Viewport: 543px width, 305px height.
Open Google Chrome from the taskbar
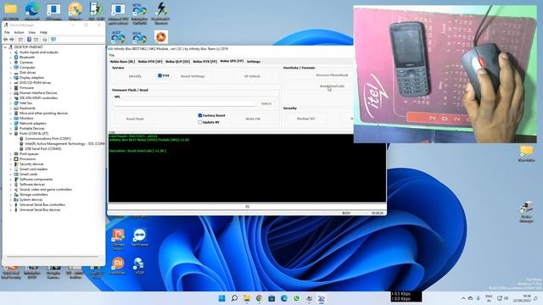(259, 298)
